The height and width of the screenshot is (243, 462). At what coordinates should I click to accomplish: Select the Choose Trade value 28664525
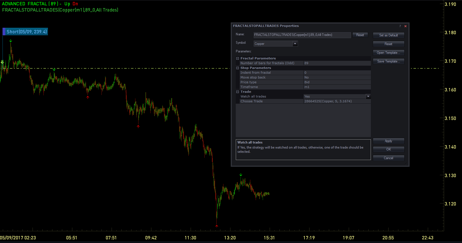[x=337, y=101]
